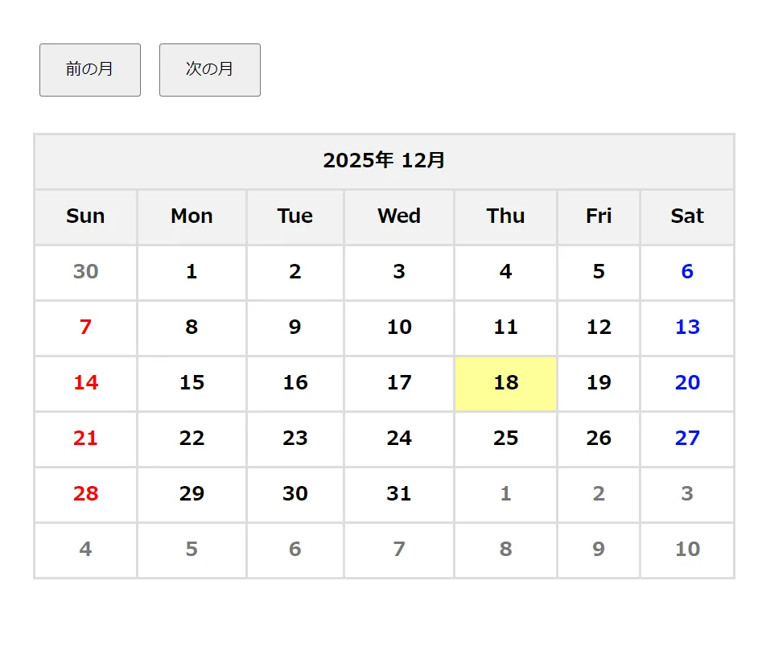Select the Sun column header
Viewport: 762px width, 651px height.
coord(85,216)
